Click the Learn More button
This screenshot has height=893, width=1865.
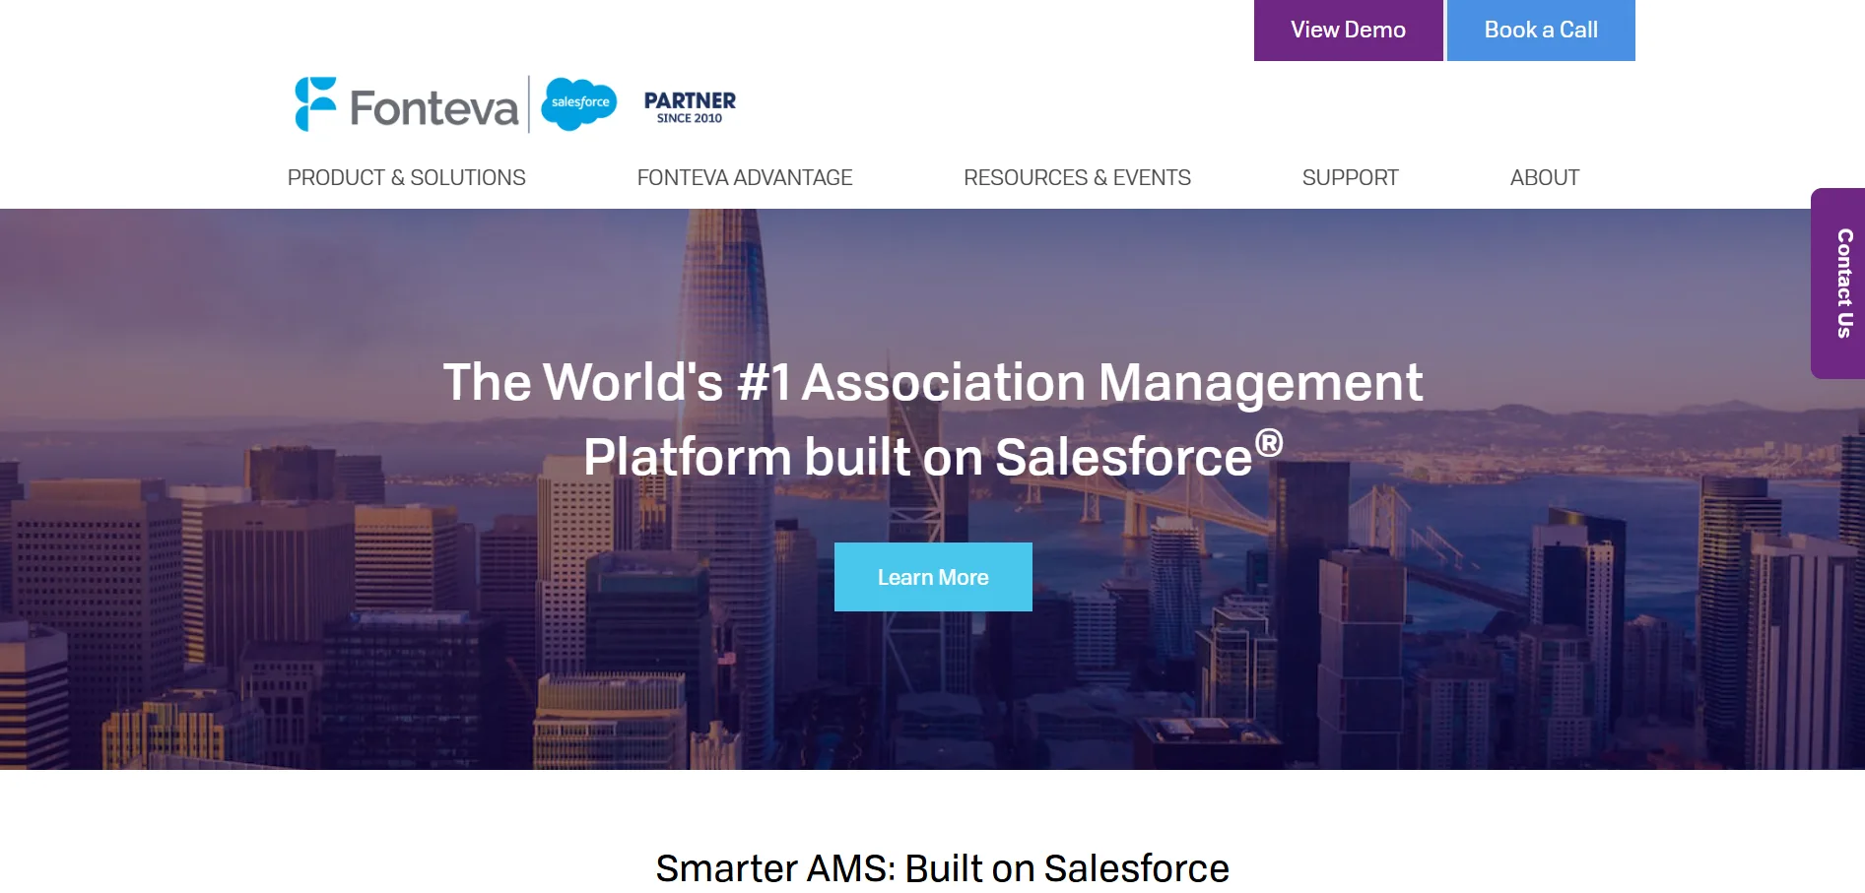click(932, 576)
